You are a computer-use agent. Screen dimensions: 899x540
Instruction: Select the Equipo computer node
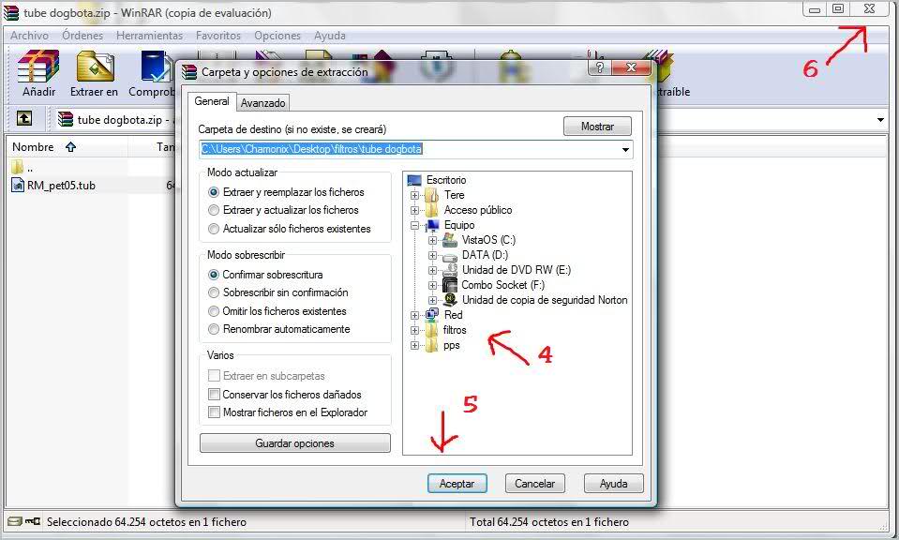click(x=458, y=225)
